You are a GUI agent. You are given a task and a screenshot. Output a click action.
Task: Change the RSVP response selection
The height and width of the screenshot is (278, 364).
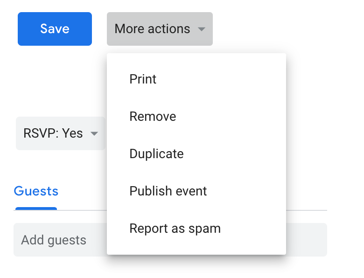[60, 133]
